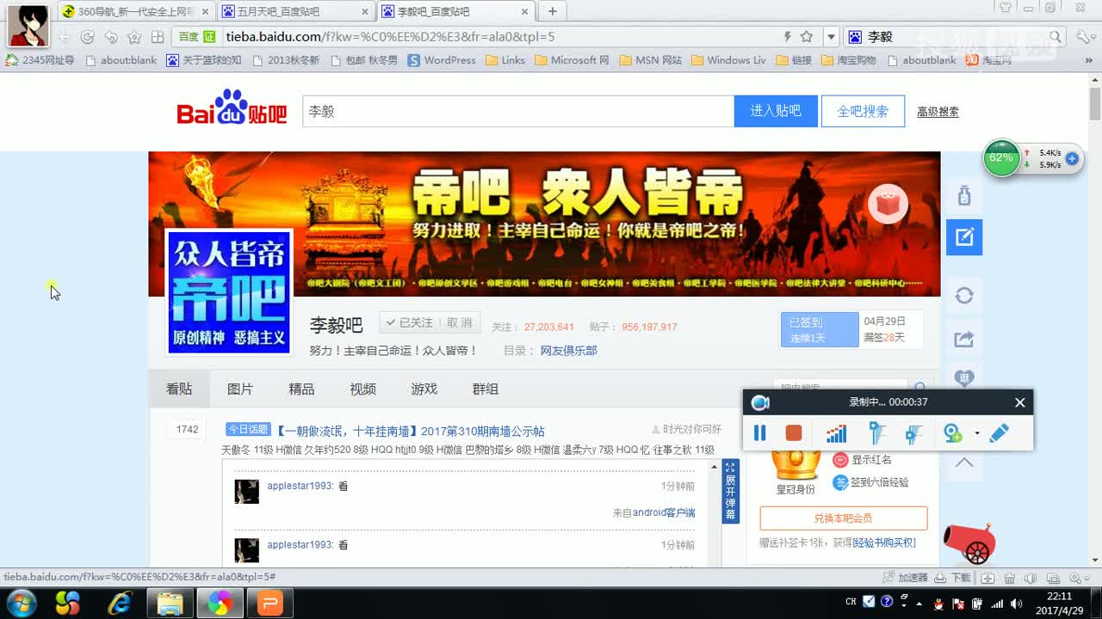Click the 今日话题 tag
1102x619 pixels.
click(248, 429)
